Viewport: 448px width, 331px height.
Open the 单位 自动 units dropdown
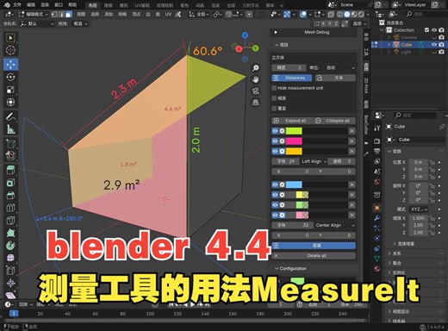pyautogui.click(x=340, y=68)
